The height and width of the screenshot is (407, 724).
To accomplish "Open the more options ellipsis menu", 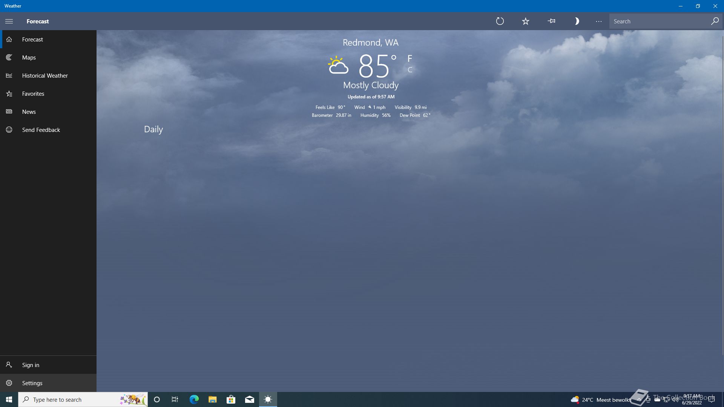I will tap(599, 21).
